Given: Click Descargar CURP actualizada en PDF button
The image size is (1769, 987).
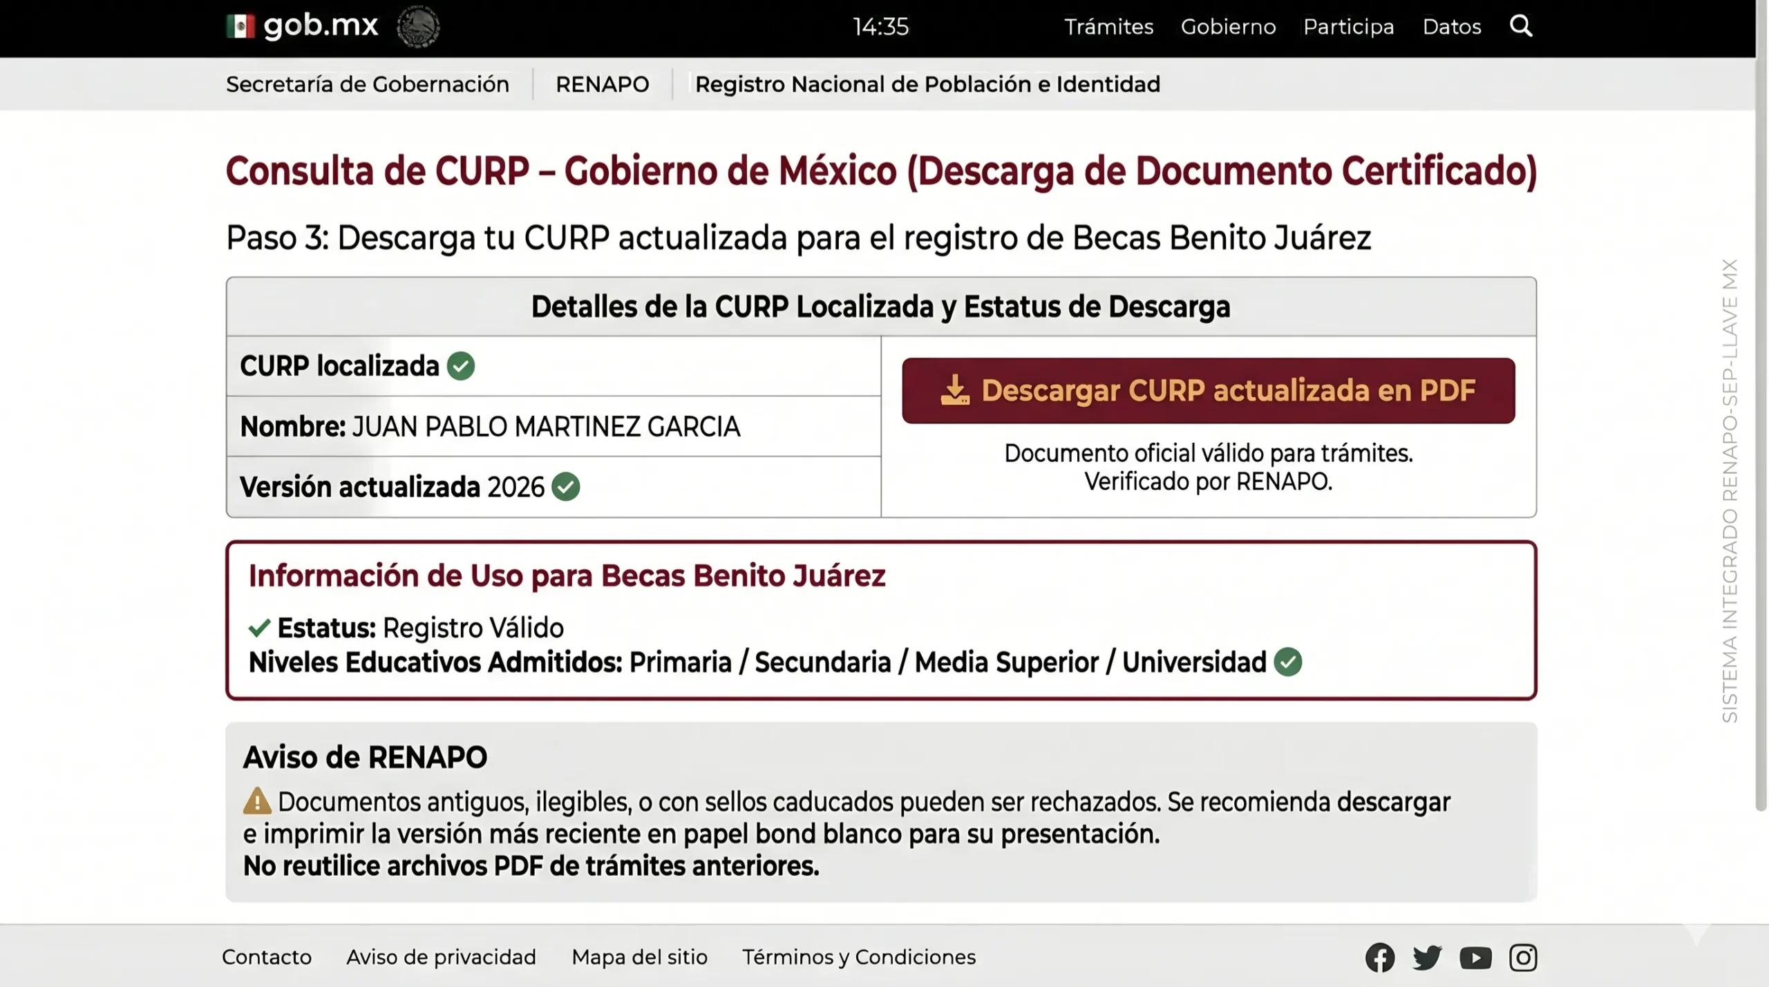Looking at the screenshot, I should point(1208,391).
